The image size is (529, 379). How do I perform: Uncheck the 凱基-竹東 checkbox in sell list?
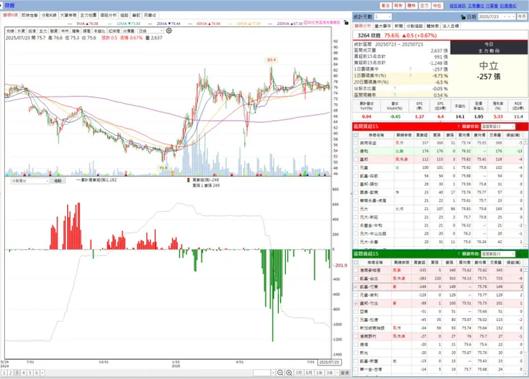(355, 287)
